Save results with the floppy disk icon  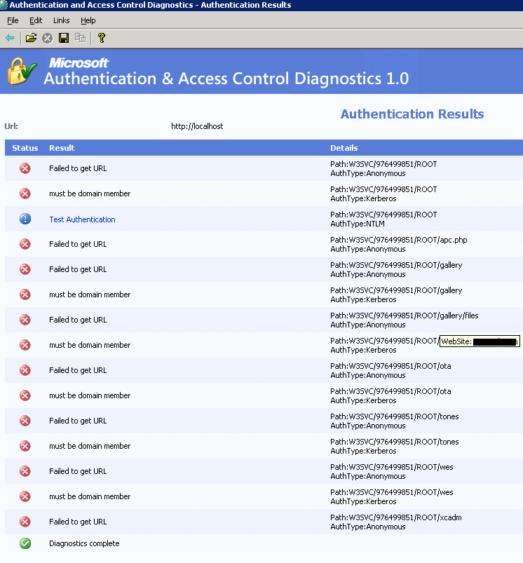(x=64, y=38)
